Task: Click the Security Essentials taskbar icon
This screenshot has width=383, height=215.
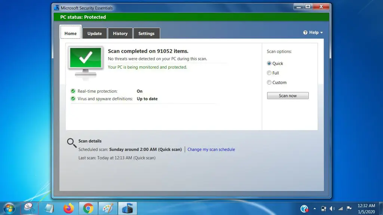Action: coord(128,208)
